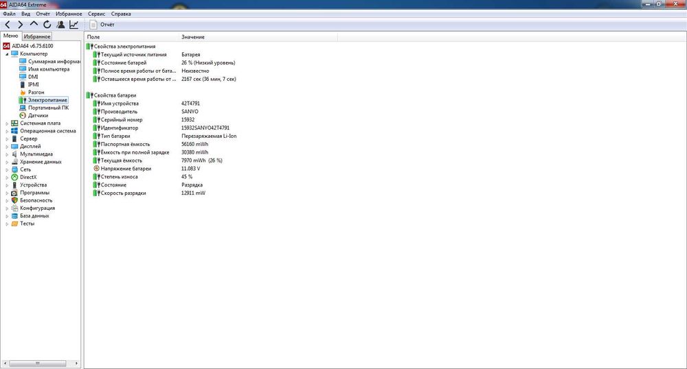
Task: Open the Файл menu
Action: coord(9,14)
